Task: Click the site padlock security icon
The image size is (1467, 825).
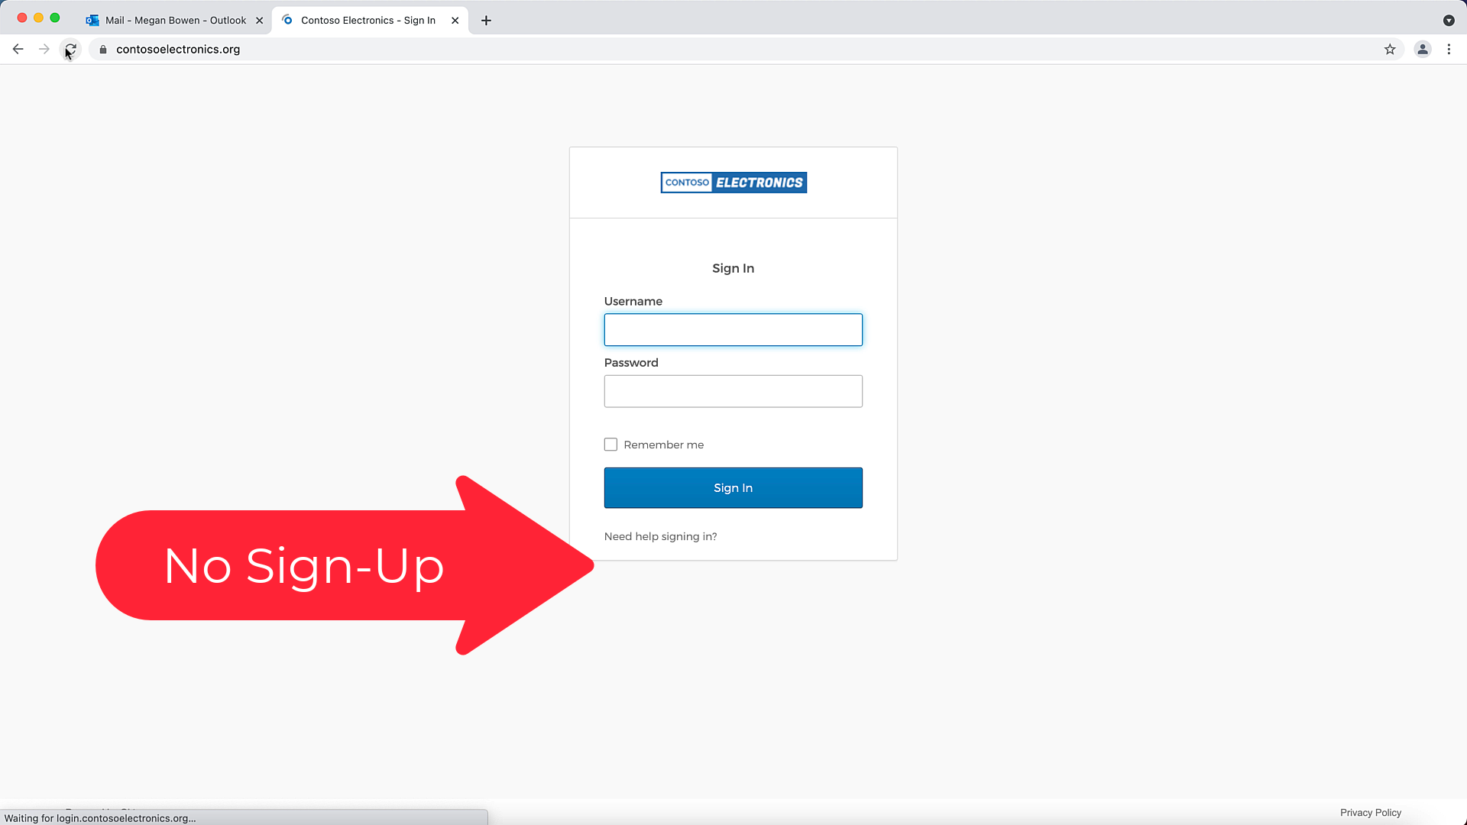Action: pyautogui.click(x=103, y=49)
